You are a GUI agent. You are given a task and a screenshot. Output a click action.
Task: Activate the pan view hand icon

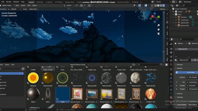tap(158, 30)
